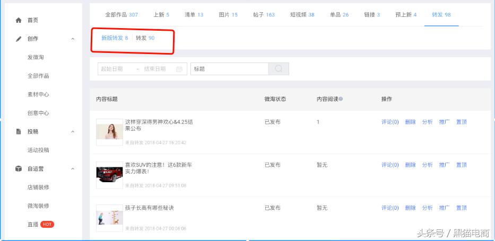Open 素材中心 in the sidebar
495x241 pixels.
click(38, 94)
